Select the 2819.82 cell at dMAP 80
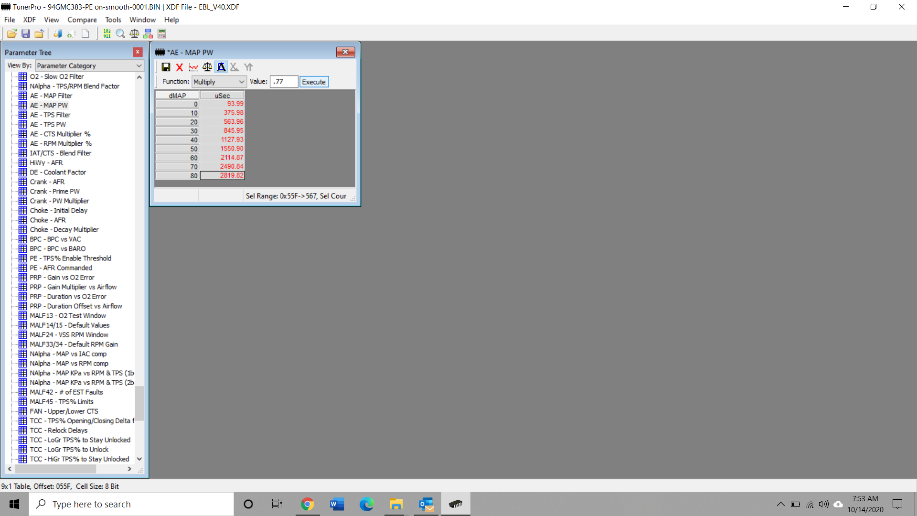Viewport: 917px width, 516px height. tap(223, 175)
